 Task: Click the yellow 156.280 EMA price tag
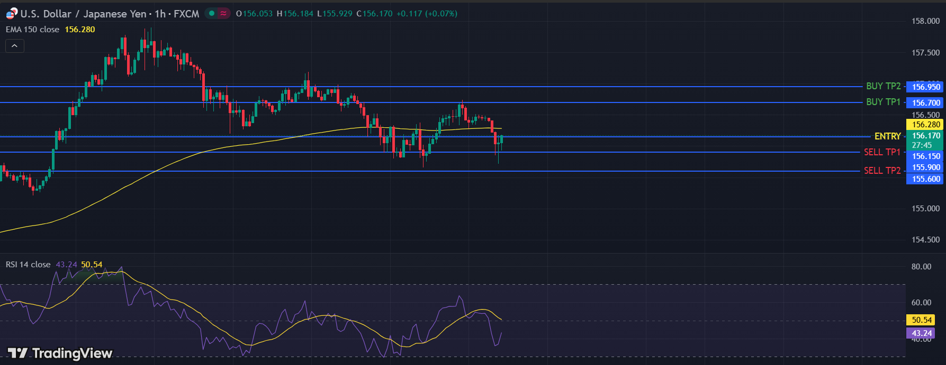point(925,125)
